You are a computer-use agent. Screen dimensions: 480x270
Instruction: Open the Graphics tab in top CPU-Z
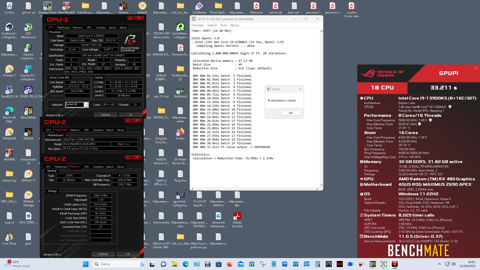point(101,27)
